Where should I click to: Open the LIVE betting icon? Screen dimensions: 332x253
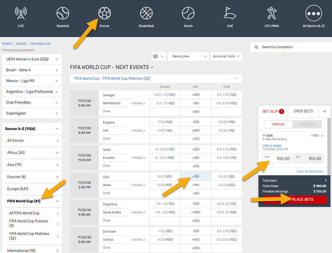click(x=21, y=13)
